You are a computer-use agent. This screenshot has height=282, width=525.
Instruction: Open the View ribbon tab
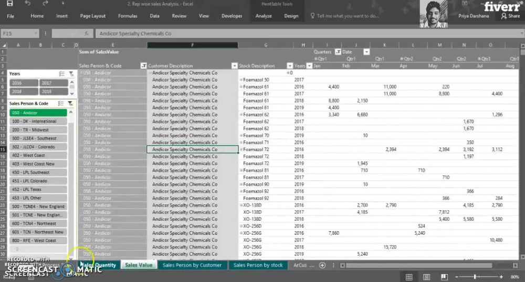(x=204, y=16)
